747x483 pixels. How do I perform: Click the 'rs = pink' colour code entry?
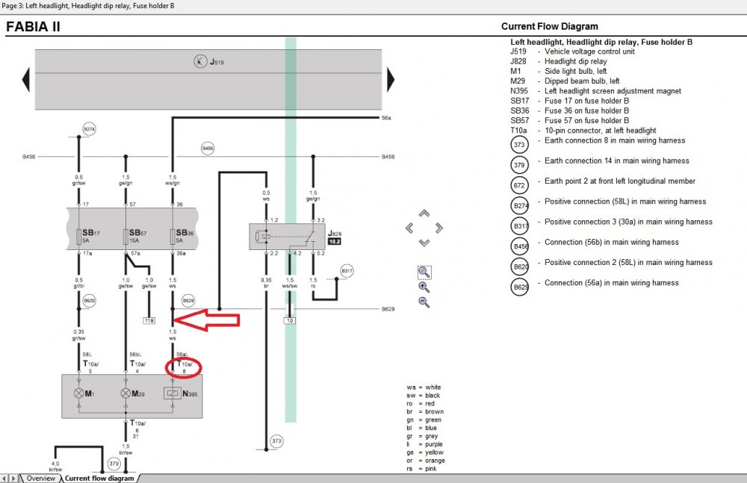(x=421, y=469)
